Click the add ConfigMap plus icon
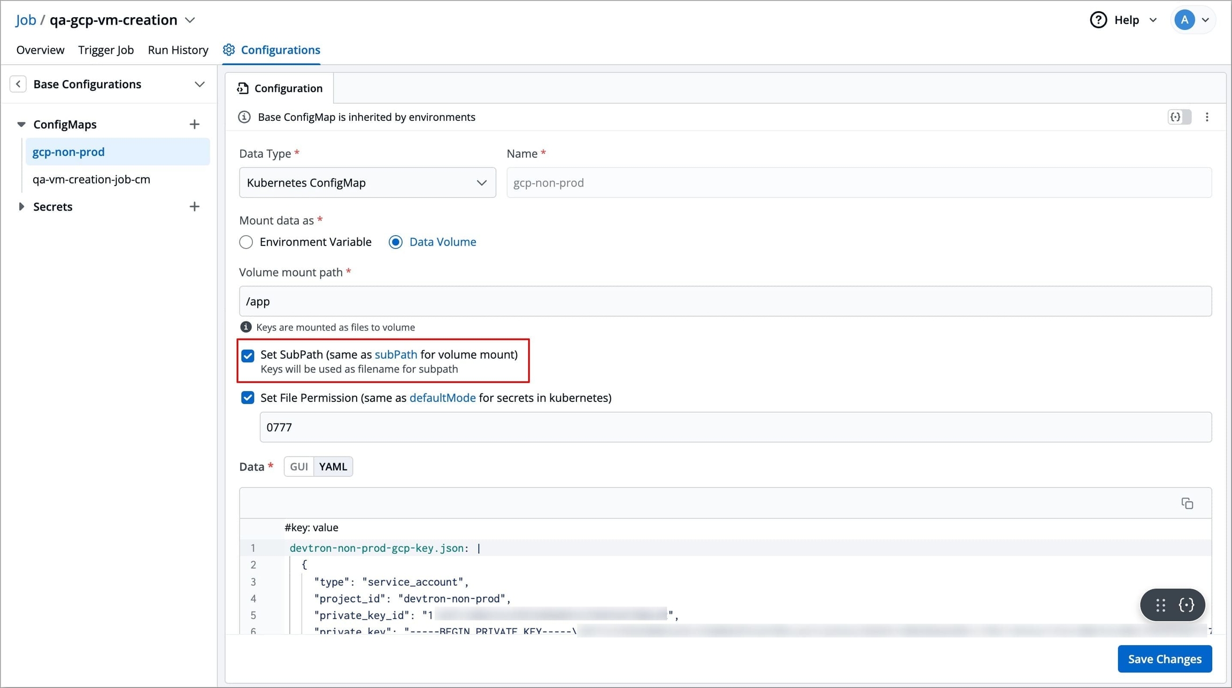 (x=194, y=125)
